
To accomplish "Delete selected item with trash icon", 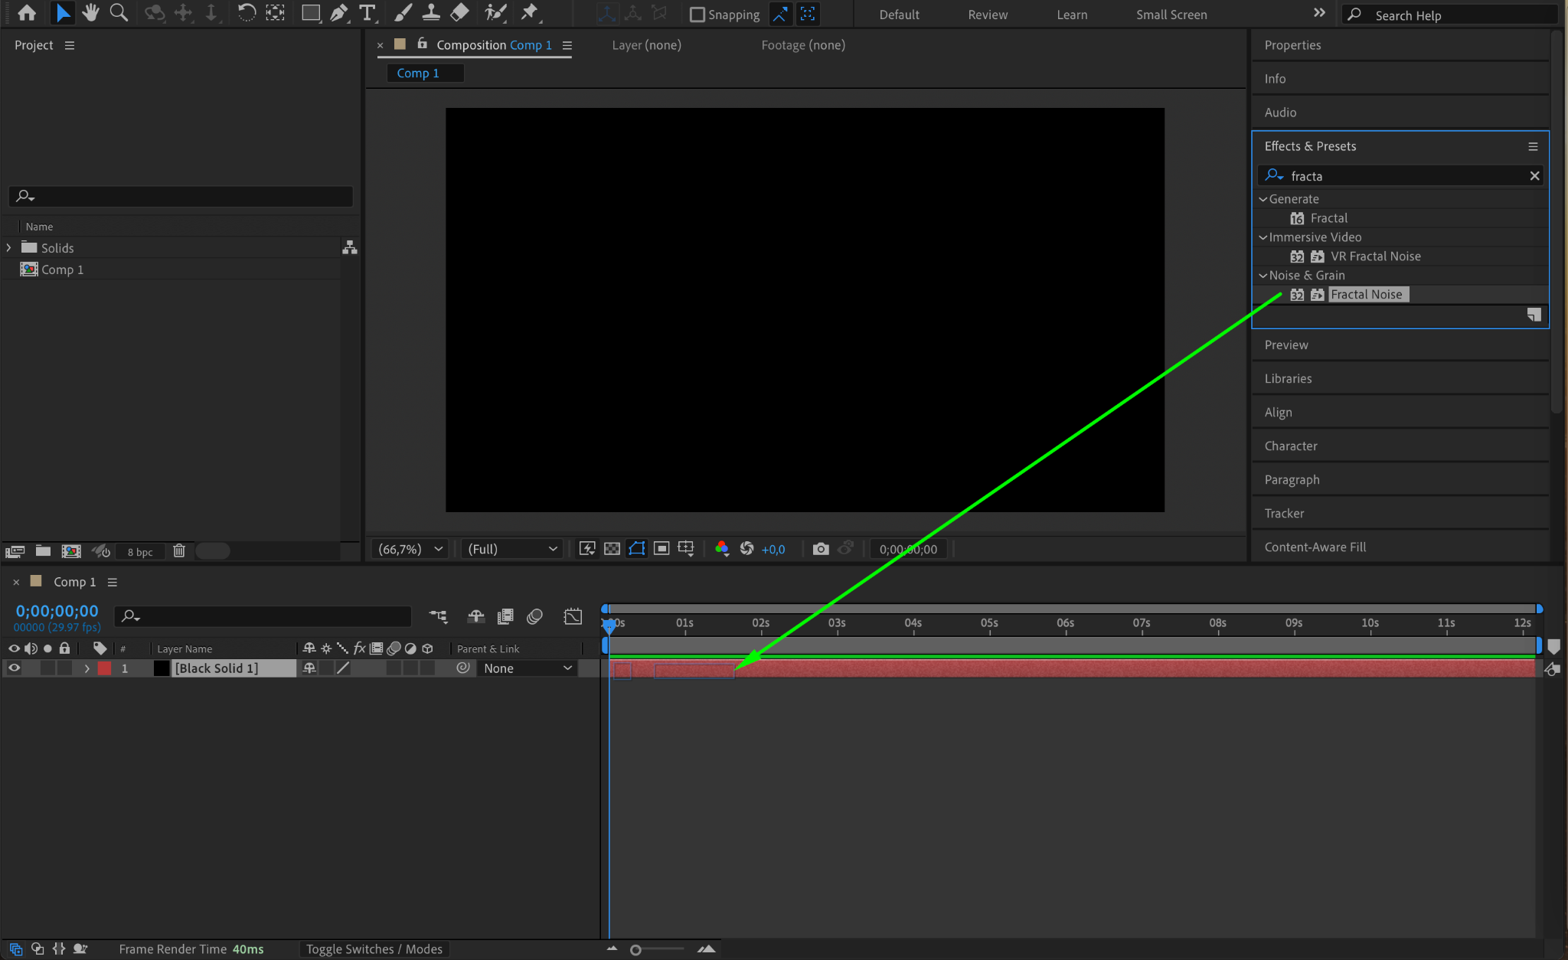I will coord(179,551).
